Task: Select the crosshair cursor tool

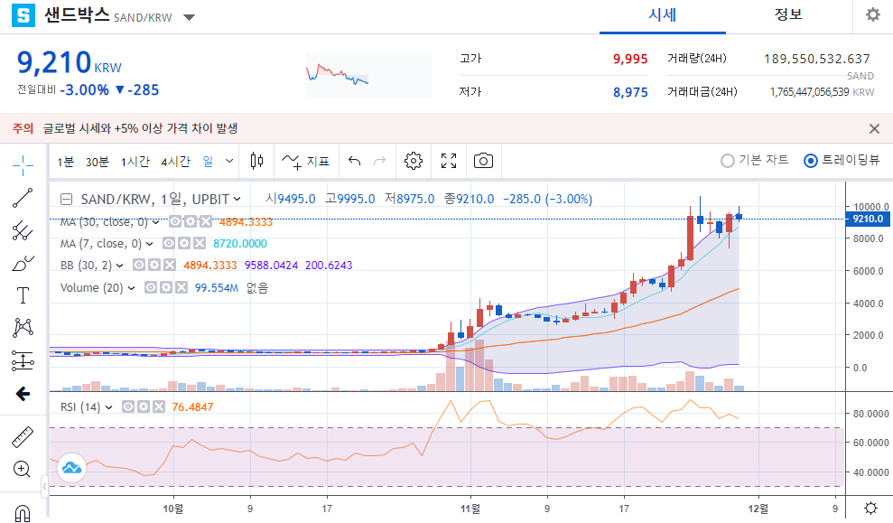Action: [23, 165]
